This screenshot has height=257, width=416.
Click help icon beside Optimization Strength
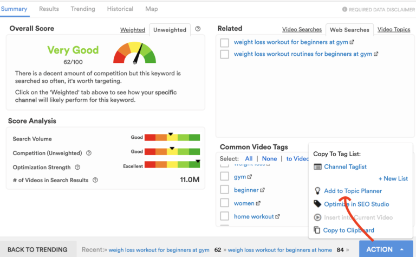pos(77,168)
